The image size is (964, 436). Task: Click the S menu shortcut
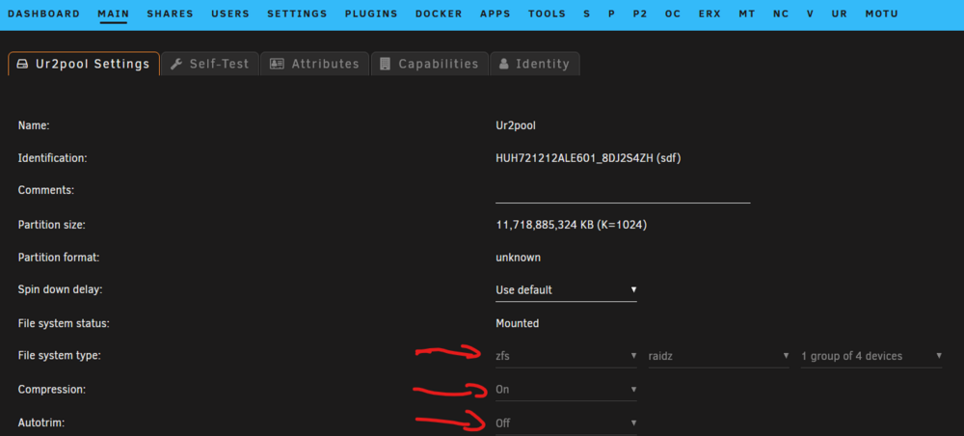pos(587,14)
